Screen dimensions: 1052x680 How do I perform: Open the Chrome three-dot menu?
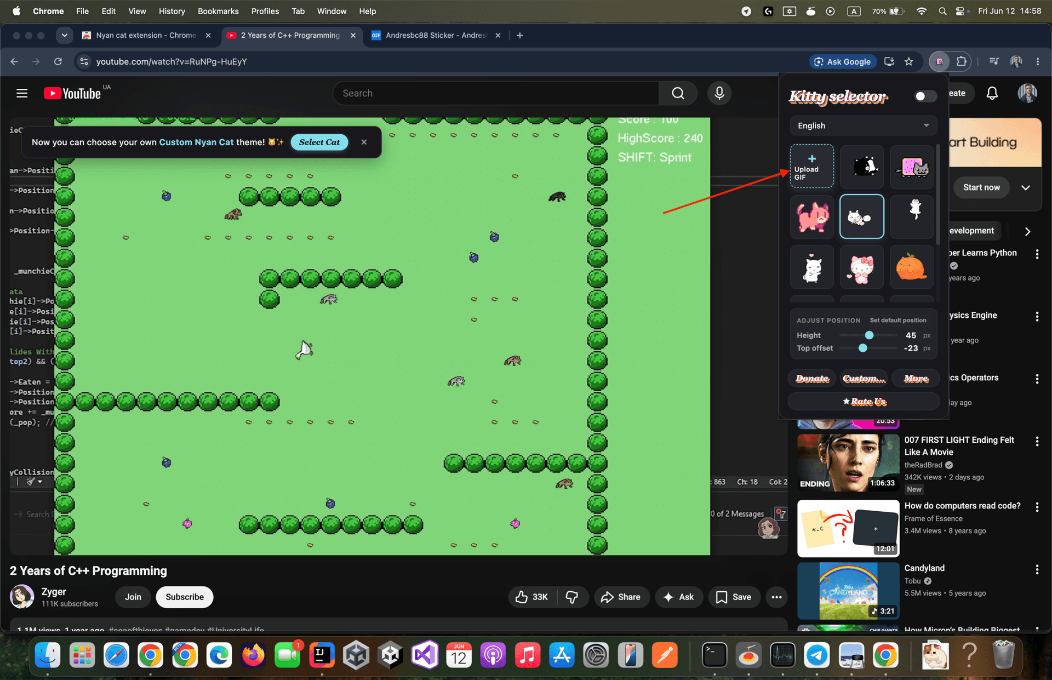(x=1038, y=61)
